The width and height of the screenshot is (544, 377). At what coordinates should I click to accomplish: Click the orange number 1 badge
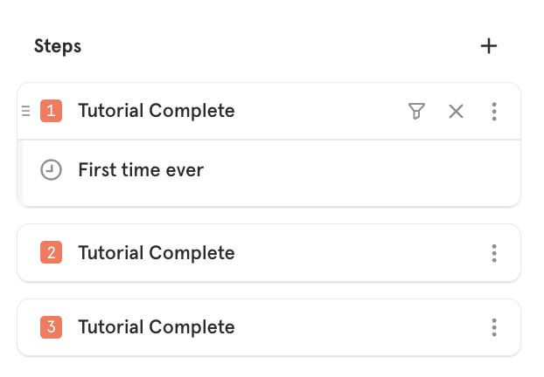click(51, 111)
